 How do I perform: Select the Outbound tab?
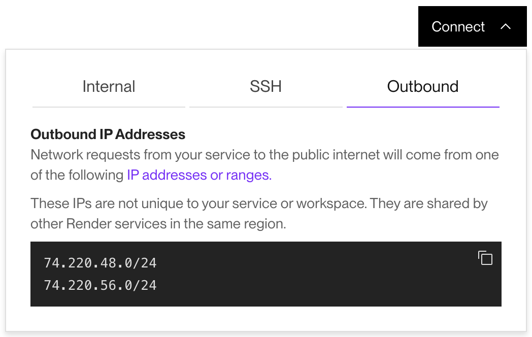point(422,86)
